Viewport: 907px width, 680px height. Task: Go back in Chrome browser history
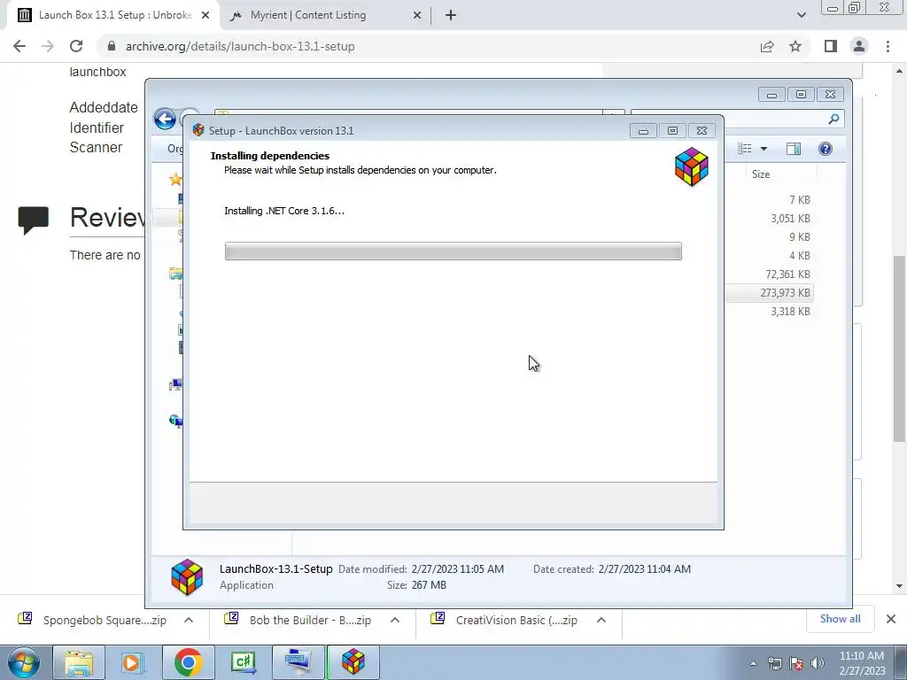coord(19,46)
